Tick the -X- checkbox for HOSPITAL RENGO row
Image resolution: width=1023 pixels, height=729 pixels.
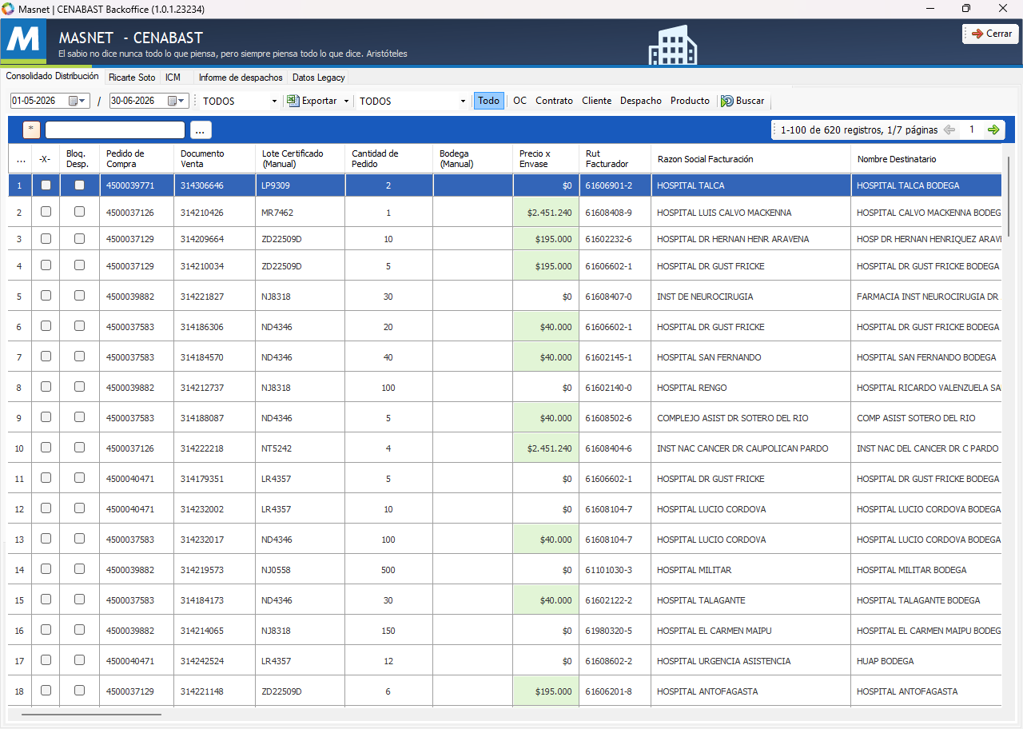pos(46,387)
